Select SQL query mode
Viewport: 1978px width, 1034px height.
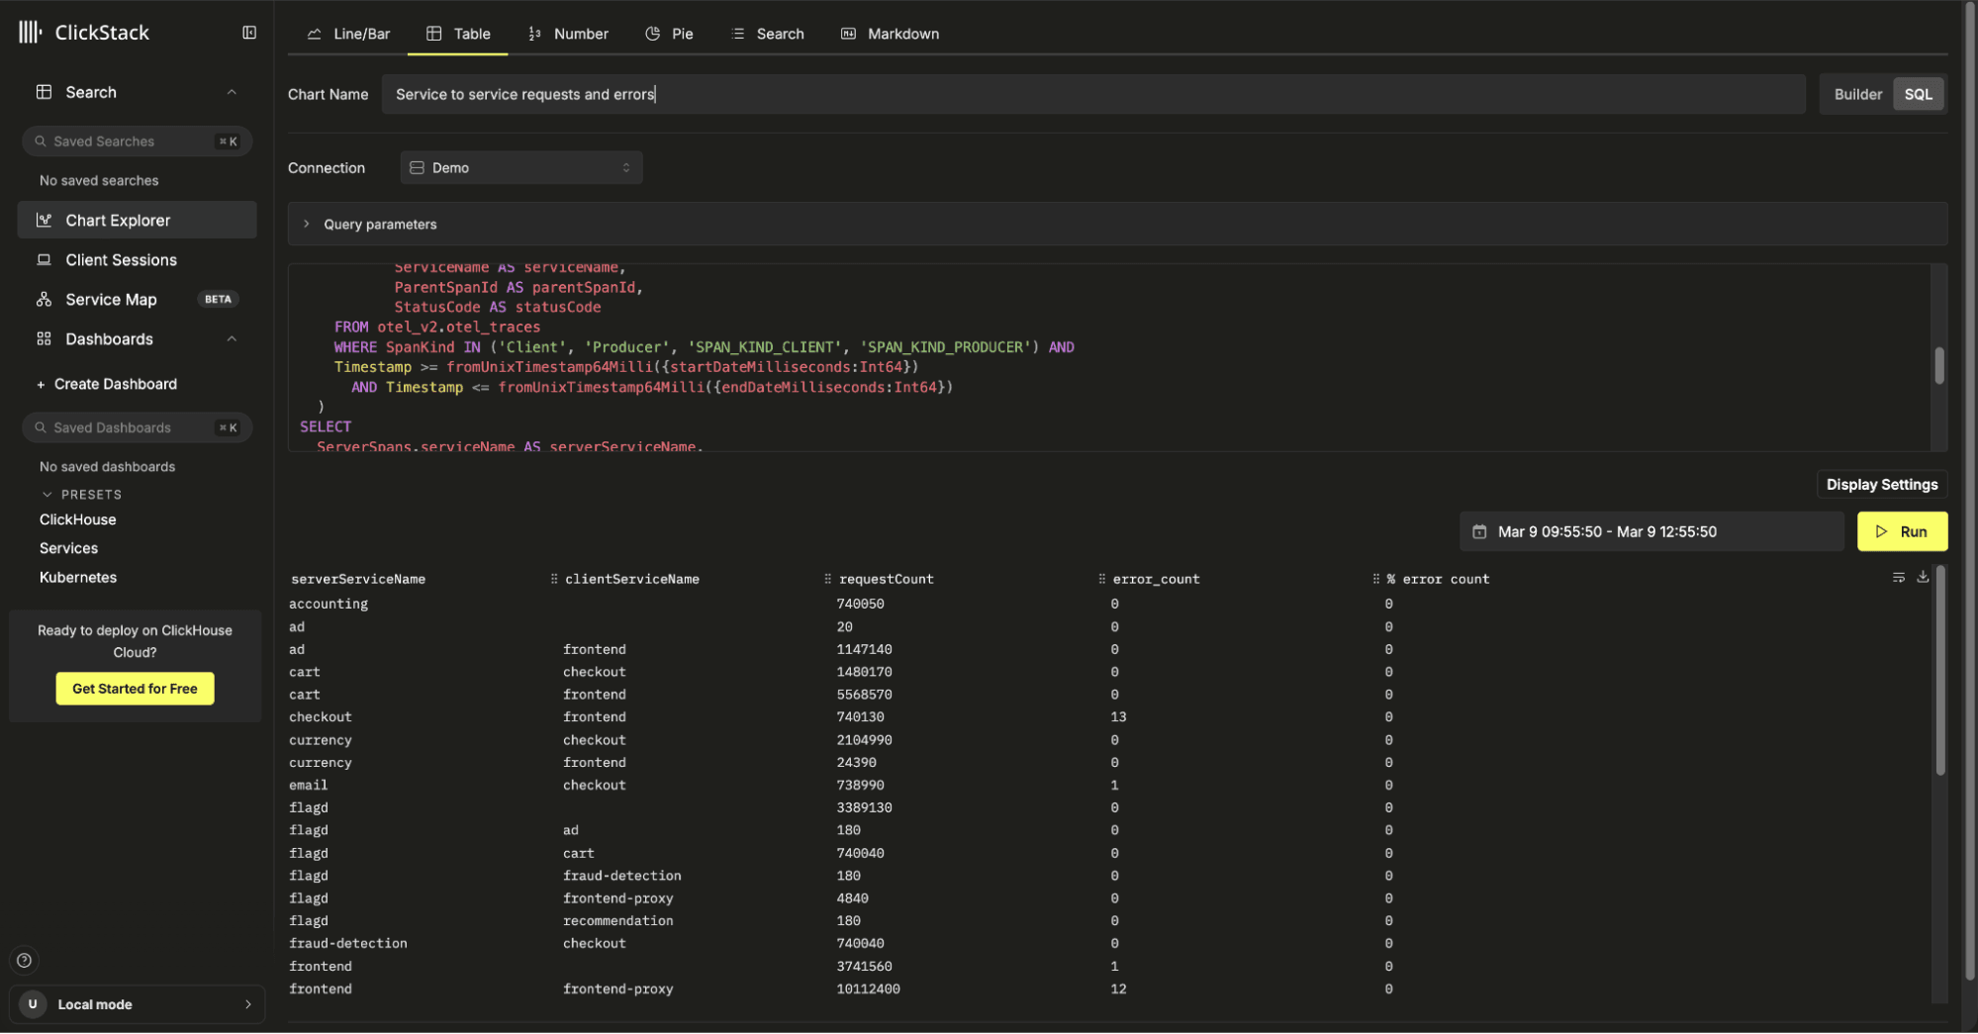[x=1918, y=94]
